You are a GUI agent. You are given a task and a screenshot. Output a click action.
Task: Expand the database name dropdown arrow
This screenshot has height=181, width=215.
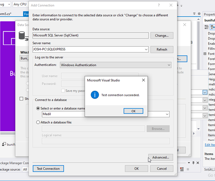click(x=167, y=114)
